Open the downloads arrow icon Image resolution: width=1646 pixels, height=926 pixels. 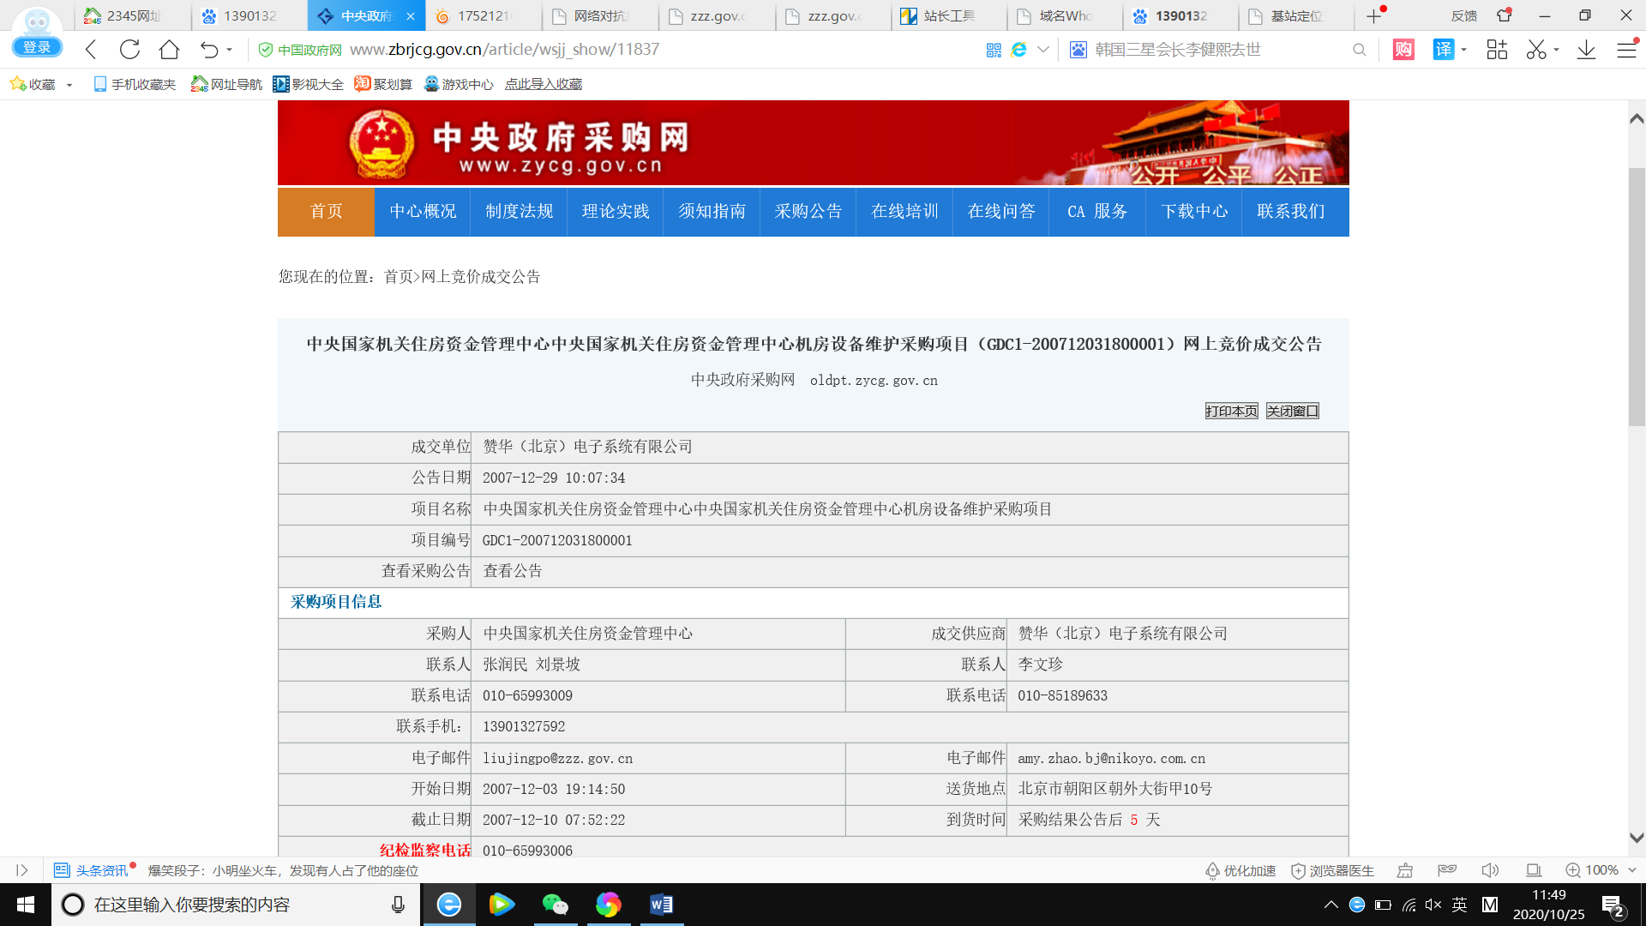click(1586, 50)
